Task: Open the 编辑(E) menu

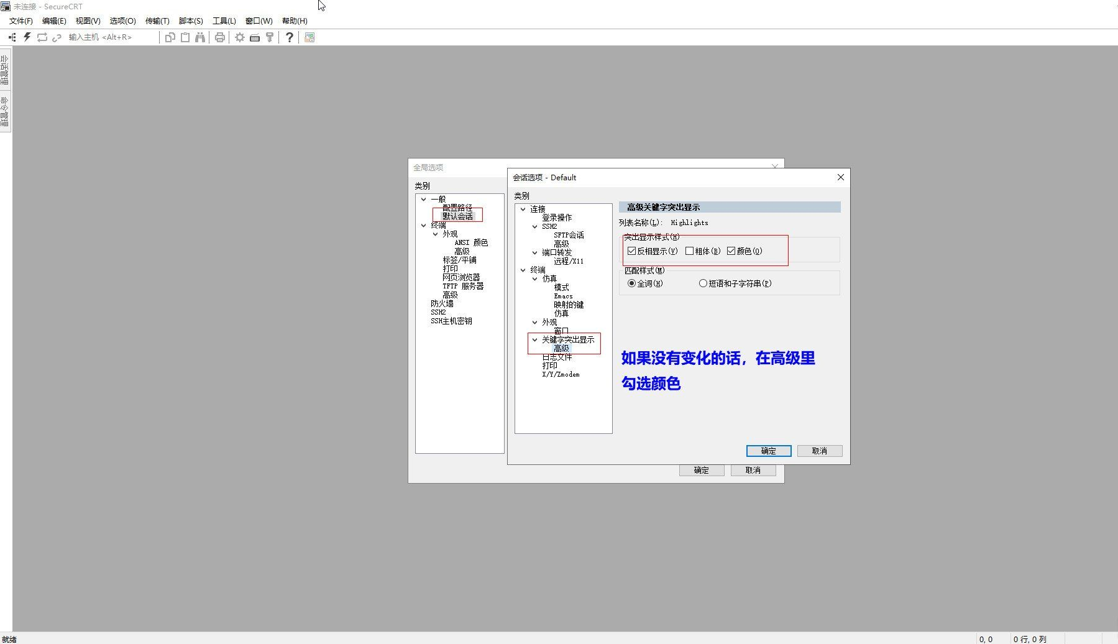Action: [x=54, y=21]
